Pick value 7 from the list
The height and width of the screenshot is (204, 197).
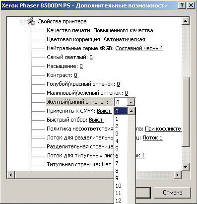click(121, 163)
